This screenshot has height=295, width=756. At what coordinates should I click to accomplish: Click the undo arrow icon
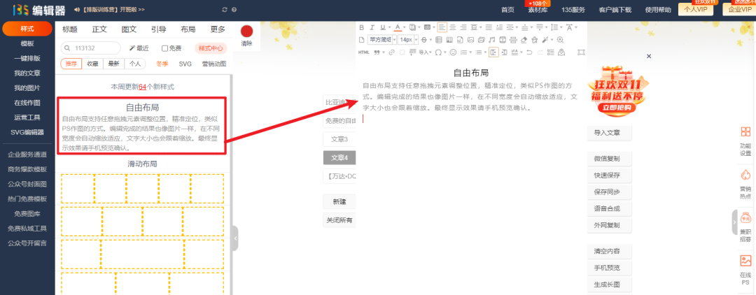(529, 52)
